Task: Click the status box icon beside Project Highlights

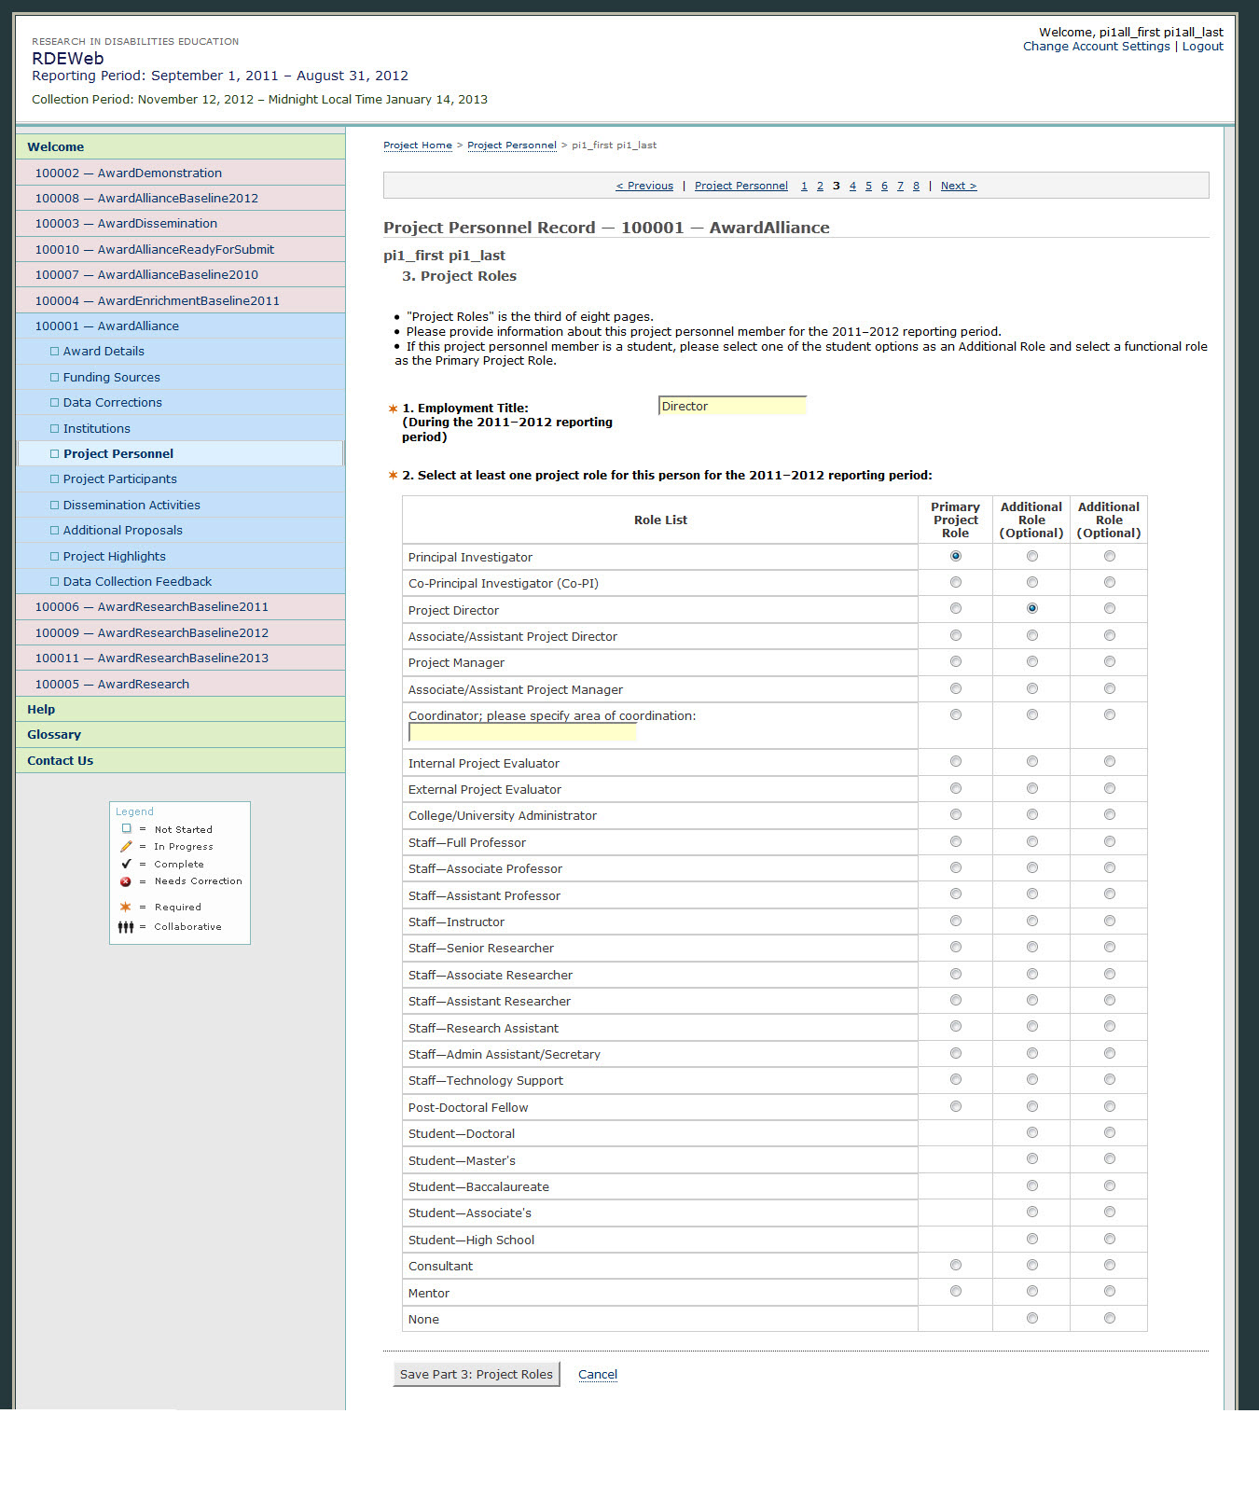Action: coord(55,556)
